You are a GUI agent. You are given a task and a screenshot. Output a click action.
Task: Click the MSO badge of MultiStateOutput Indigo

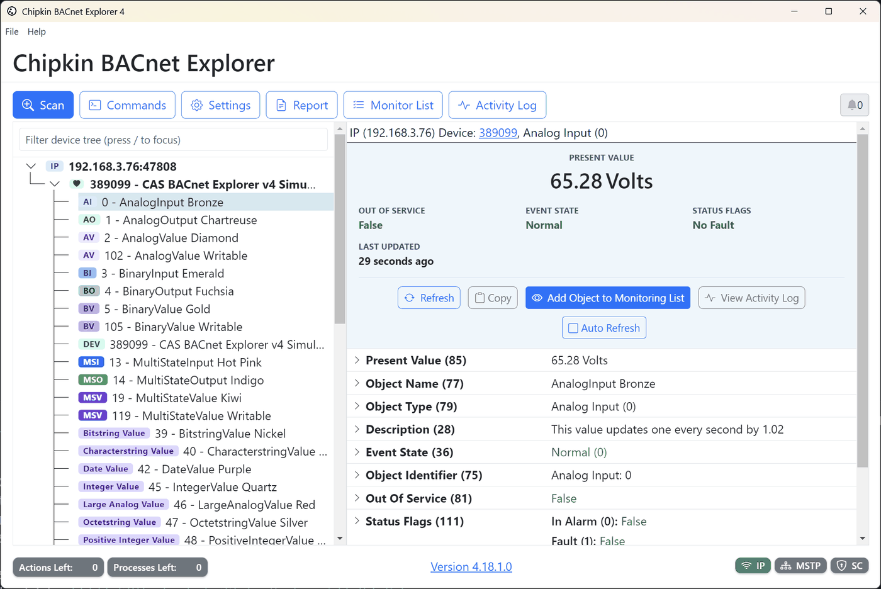coord(93,380)
